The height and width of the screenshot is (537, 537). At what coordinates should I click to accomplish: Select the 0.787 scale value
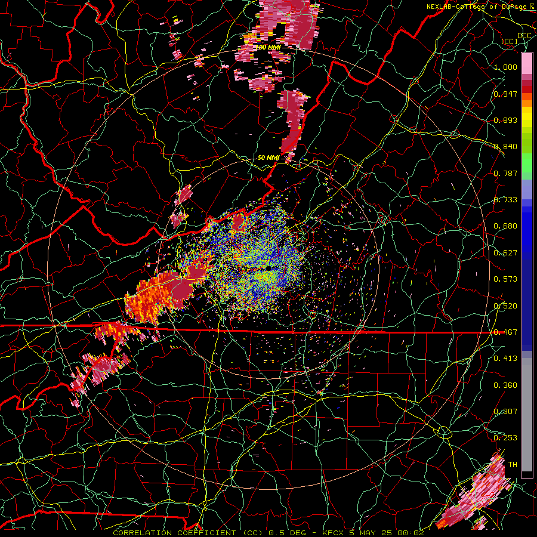505,173
